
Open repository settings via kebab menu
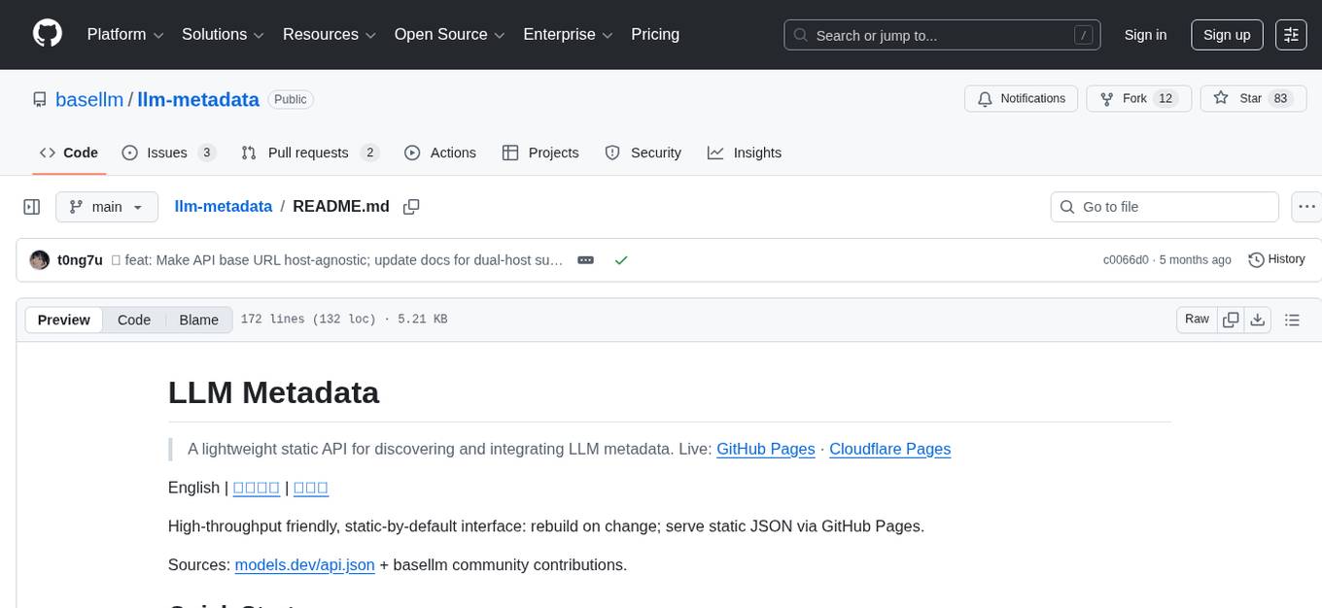click(x=1306, y=206)
